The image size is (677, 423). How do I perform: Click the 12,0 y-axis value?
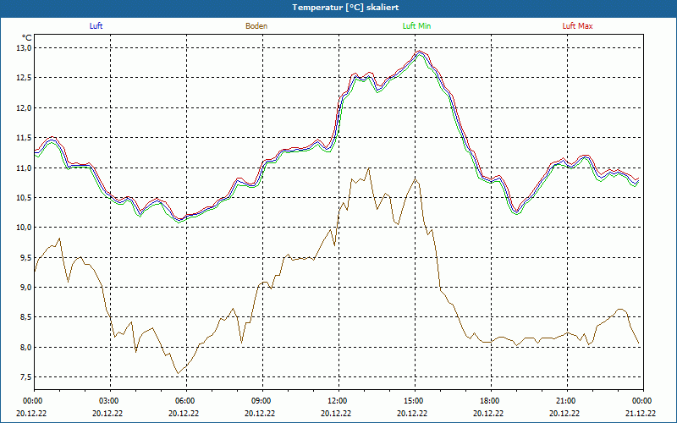25,108
